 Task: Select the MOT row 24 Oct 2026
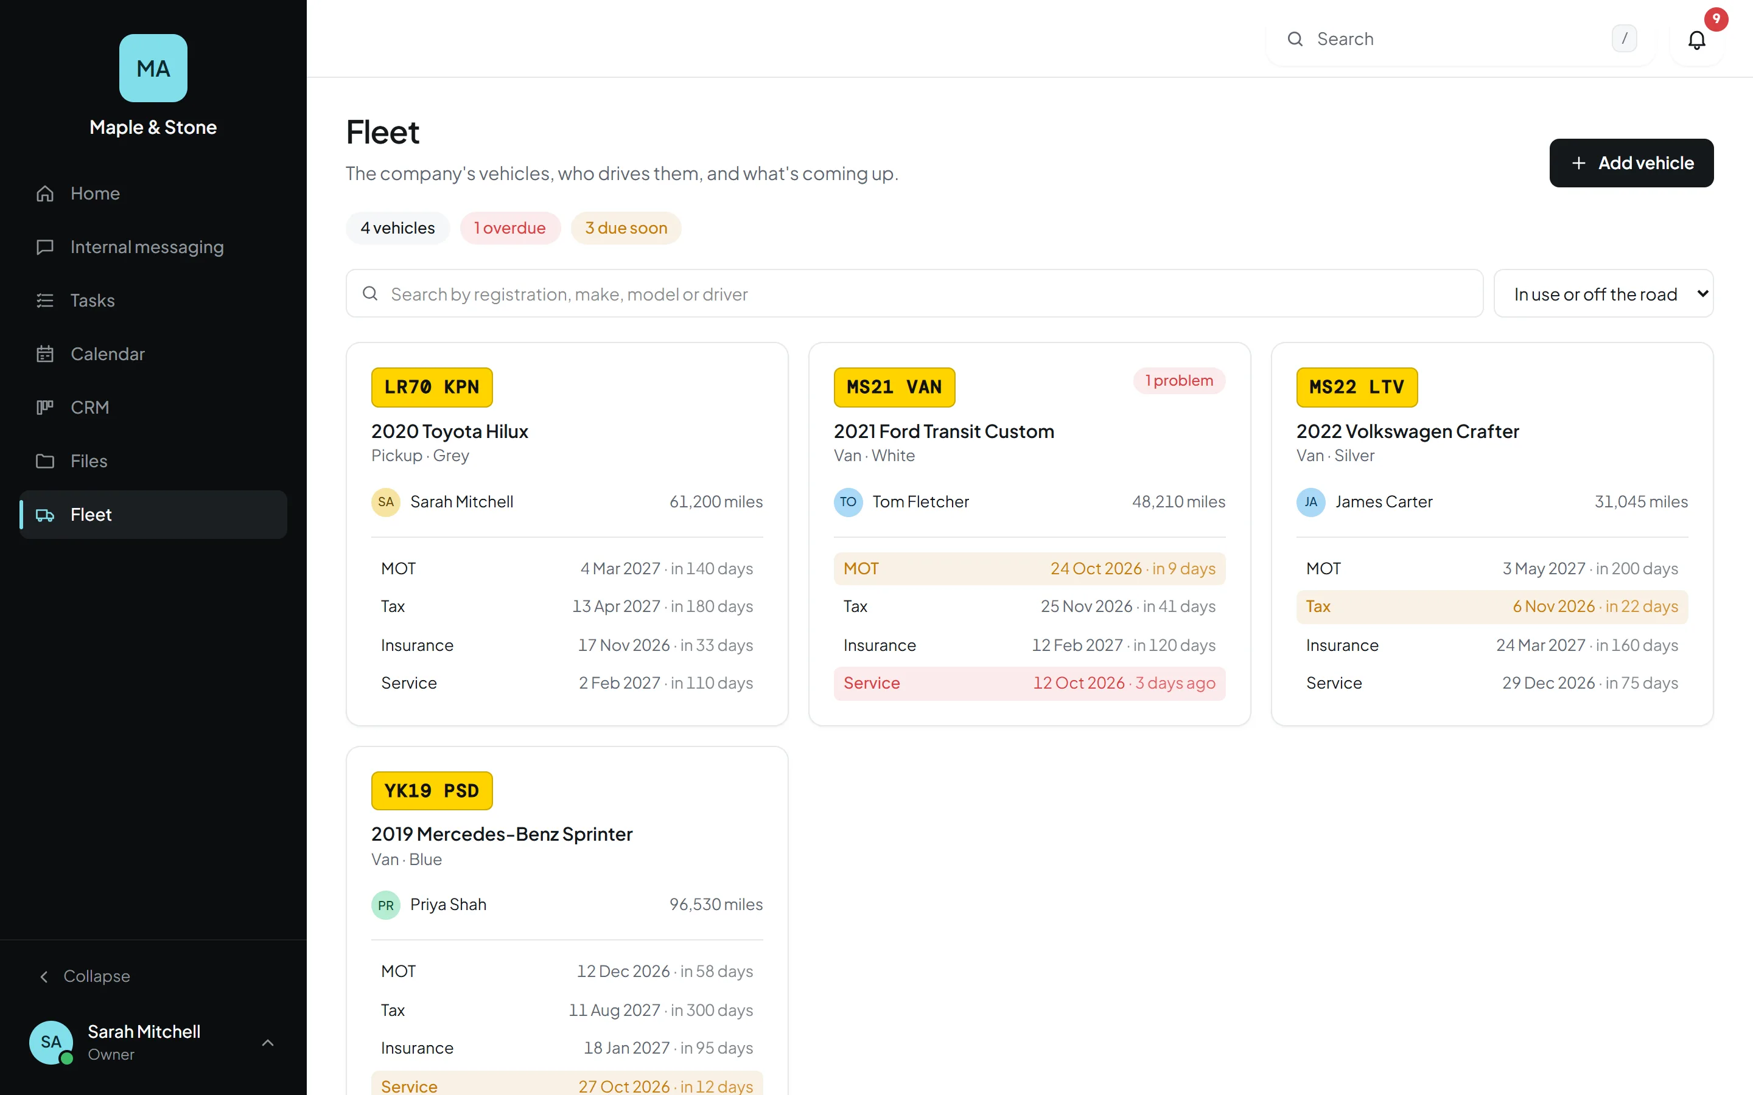1029,569
